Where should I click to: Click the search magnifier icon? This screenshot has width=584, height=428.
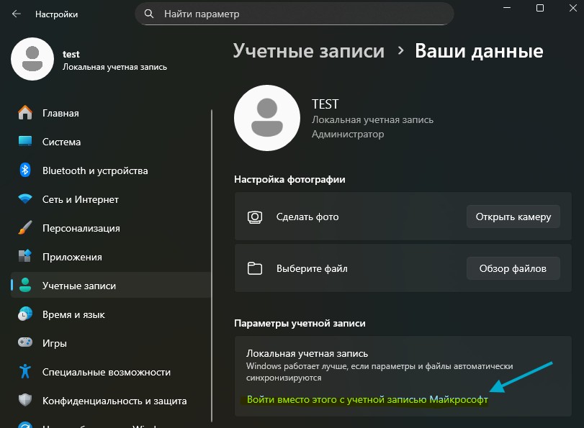click(149, 14)
